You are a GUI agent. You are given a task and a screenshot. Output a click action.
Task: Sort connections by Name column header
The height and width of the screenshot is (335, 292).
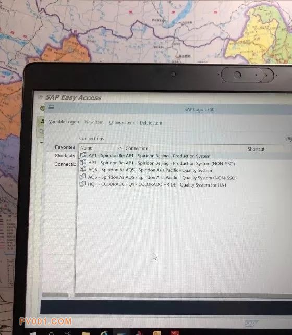86,148
